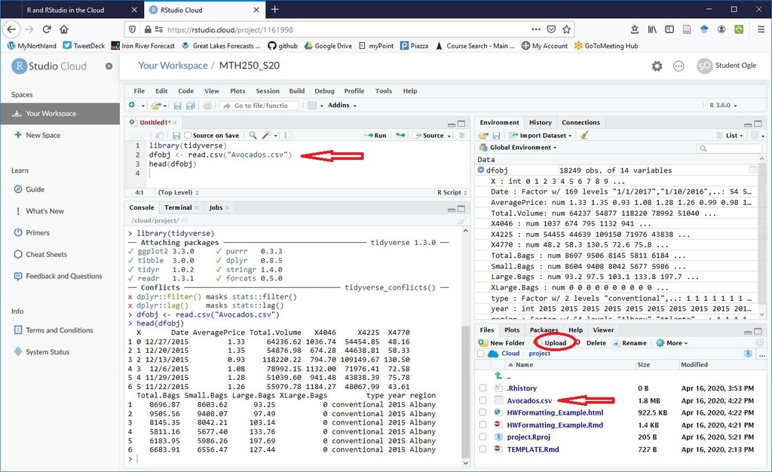Click the save all documents icon

(190, 106)
